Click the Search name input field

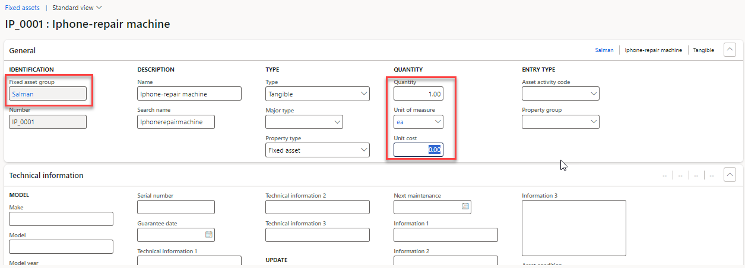click(176, 122)
